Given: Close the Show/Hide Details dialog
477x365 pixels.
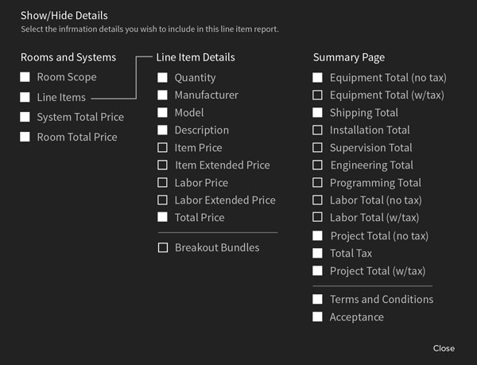Looking at the screenshot, I should (x=444, y=348).
